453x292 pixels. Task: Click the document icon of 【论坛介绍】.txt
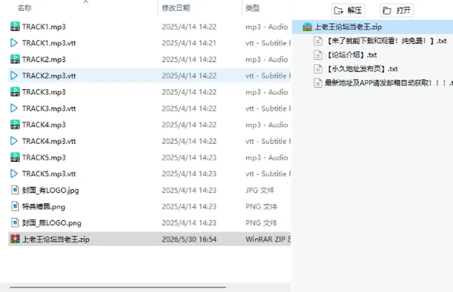click(x=318, y=55)
